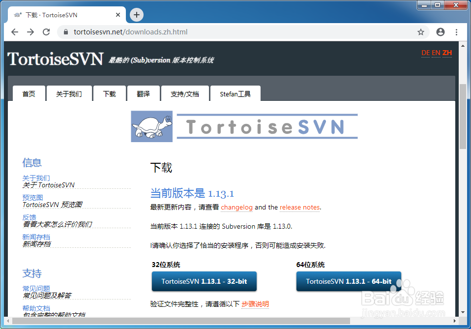Open a new browser tab with plus icon

point(136,15)
